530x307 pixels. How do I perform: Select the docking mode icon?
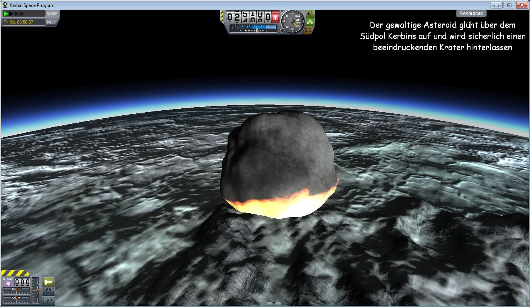(48, 291)
